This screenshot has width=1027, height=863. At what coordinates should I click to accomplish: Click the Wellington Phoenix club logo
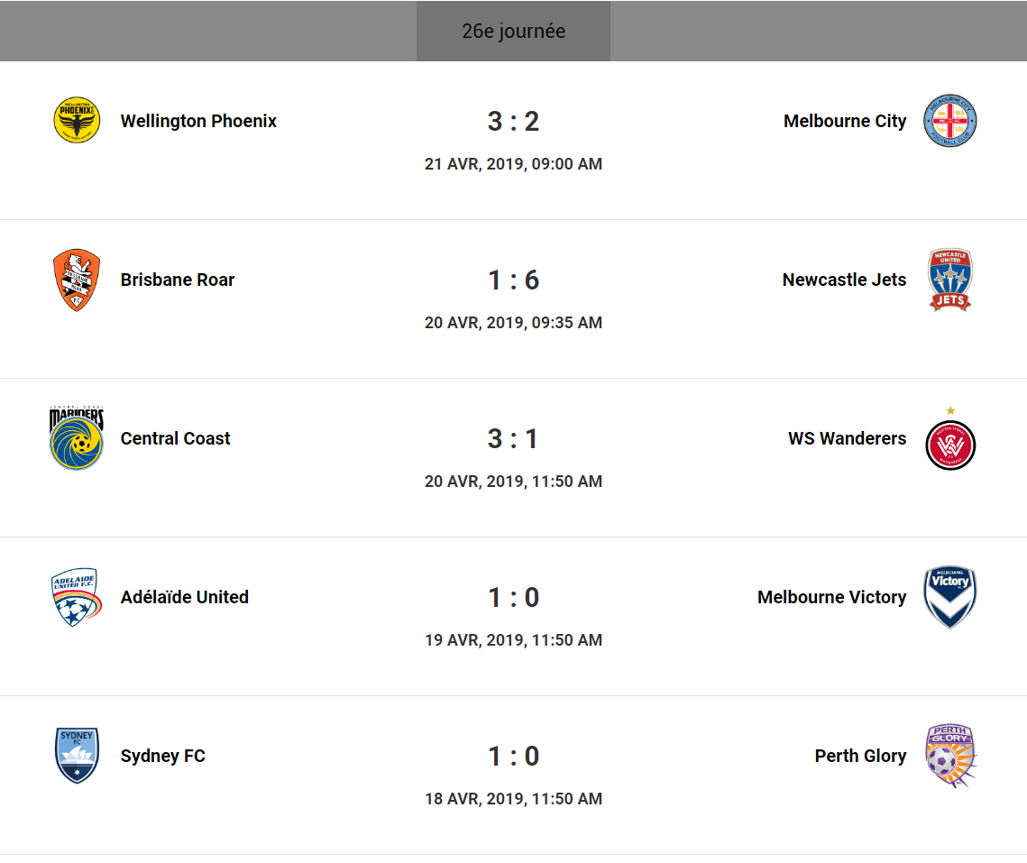(77, 121)
